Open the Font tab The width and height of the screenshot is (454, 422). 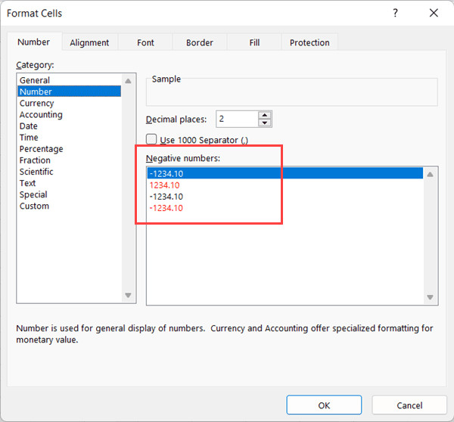[x=145, y=43]
